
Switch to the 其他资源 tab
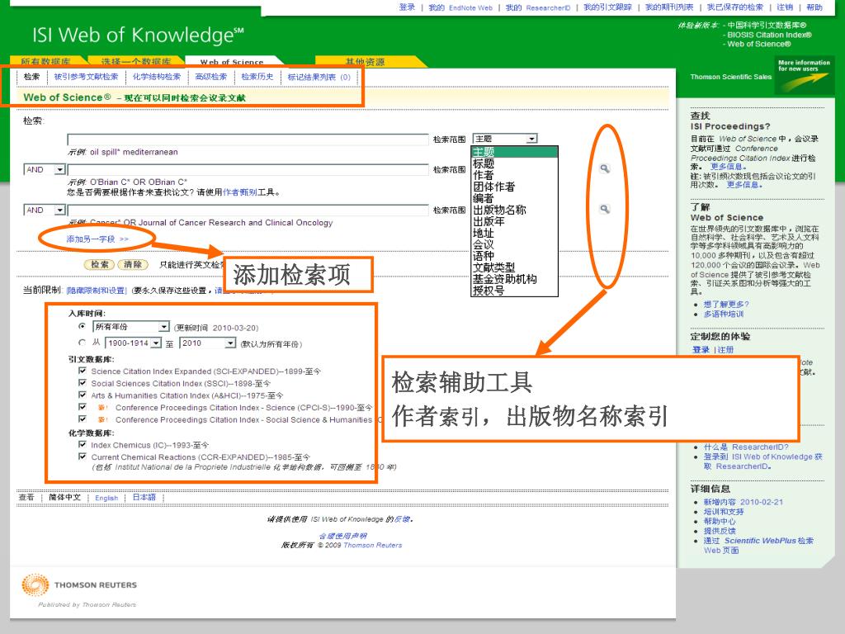(364, 62)
